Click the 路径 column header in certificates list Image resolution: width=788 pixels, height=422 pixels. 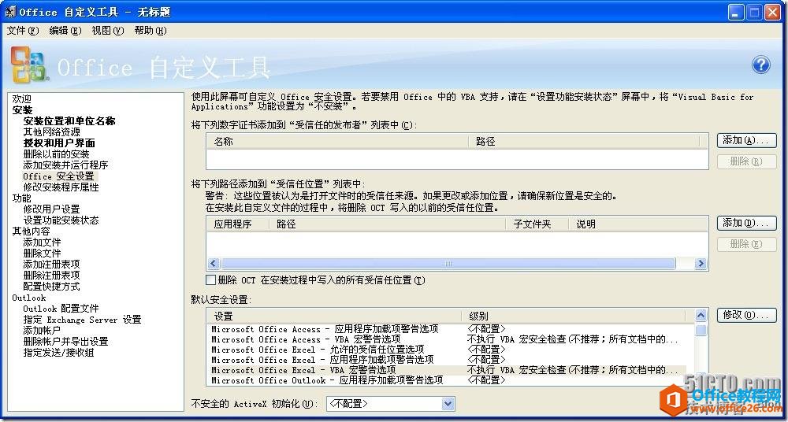pyautogui.click(x=584, y=142)
